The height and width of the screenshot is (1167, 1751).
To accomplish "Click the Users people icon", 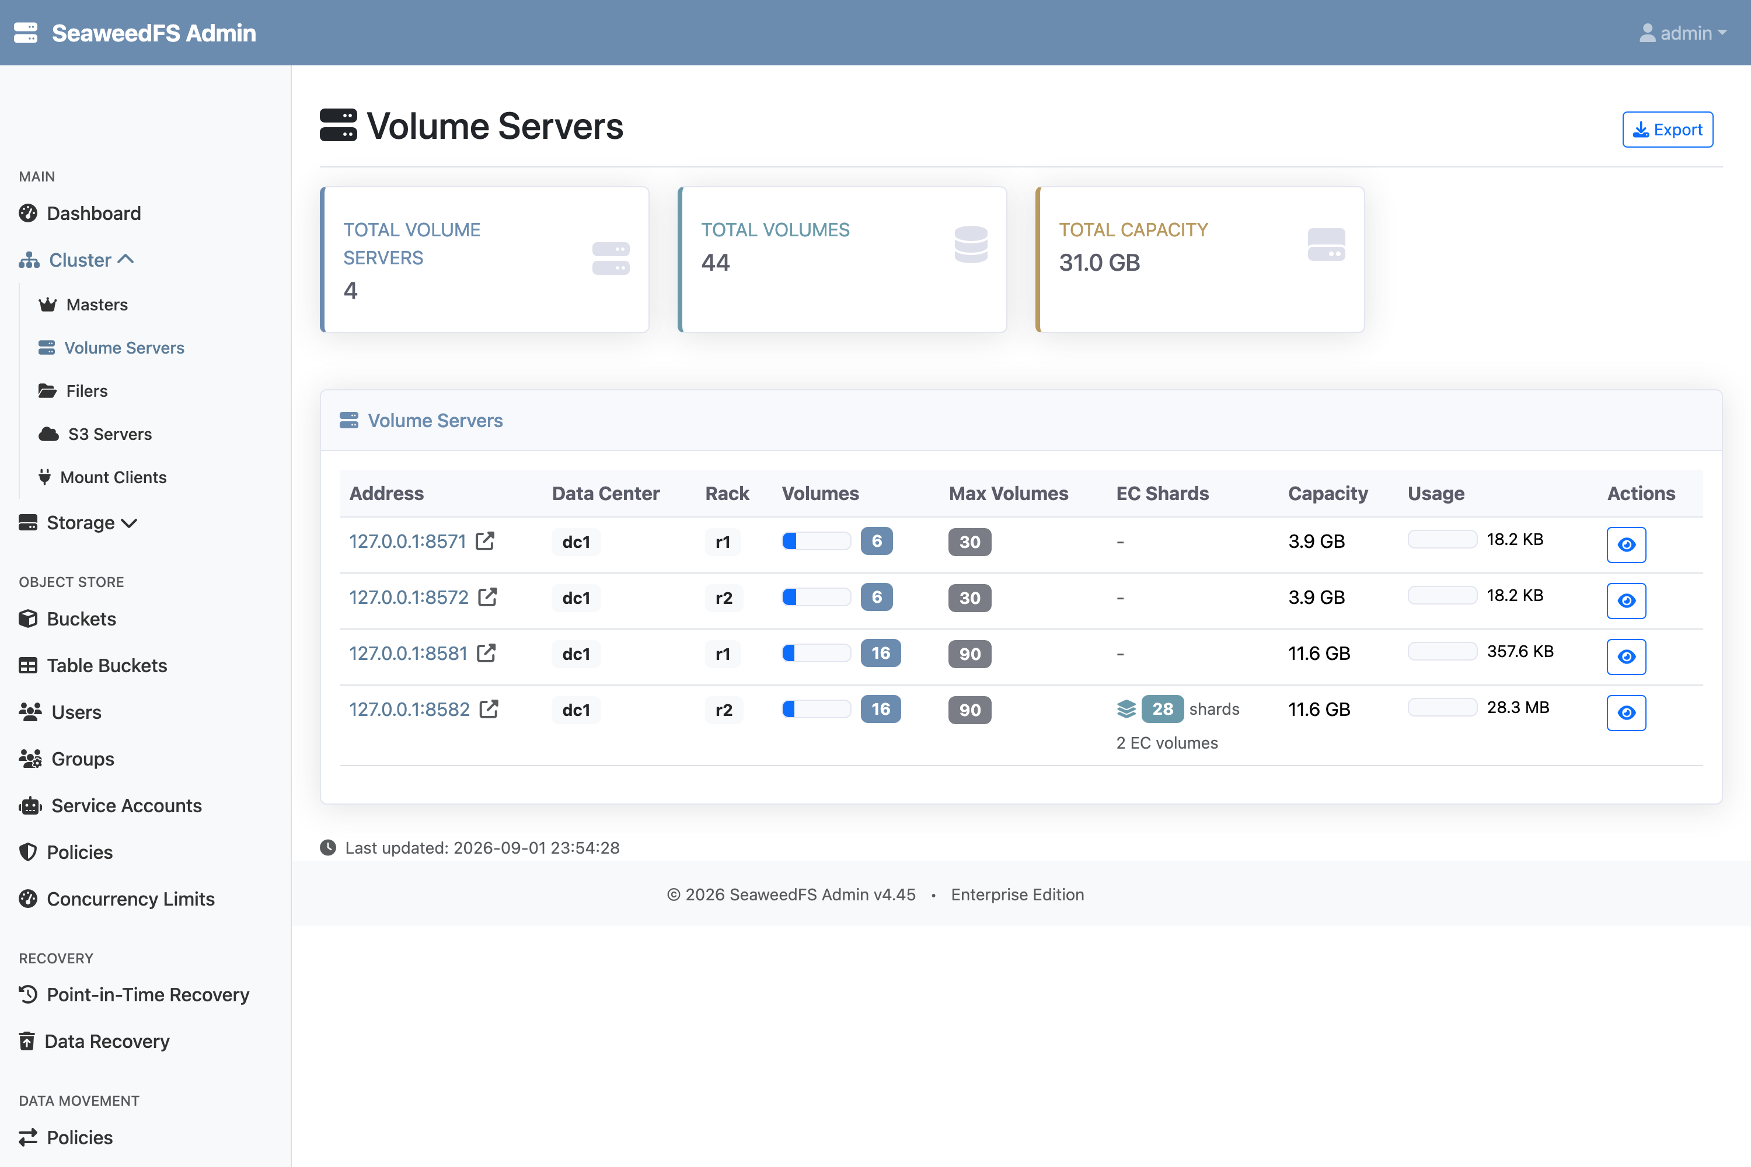I will (x=30, y=712).
